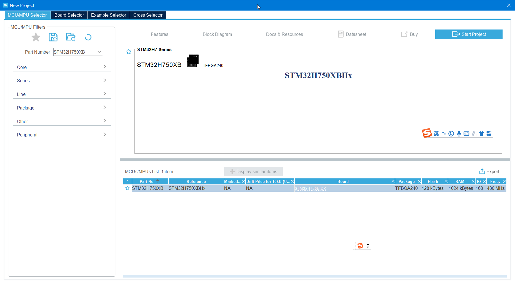Click the TFBGA240 chip package thumbnail
Viewport: 515px width, 284px height.
pos(193,61)
